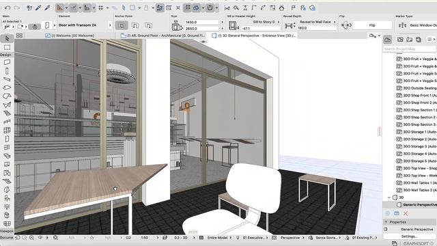Select the Inject Parameters syringe tool

[47, 8]
